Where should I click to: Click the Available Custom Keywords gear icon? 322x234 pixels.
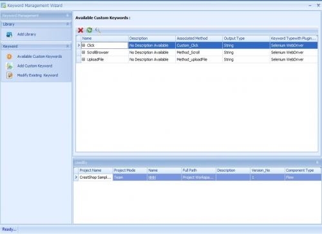coord(9,57)
